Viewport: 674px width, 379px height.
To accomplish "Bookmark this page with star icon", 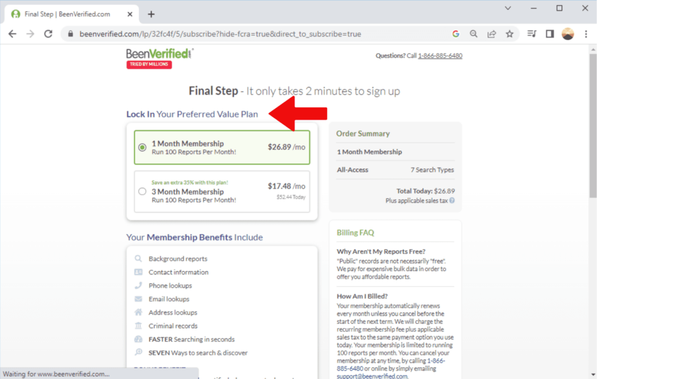I will point(510,34).
